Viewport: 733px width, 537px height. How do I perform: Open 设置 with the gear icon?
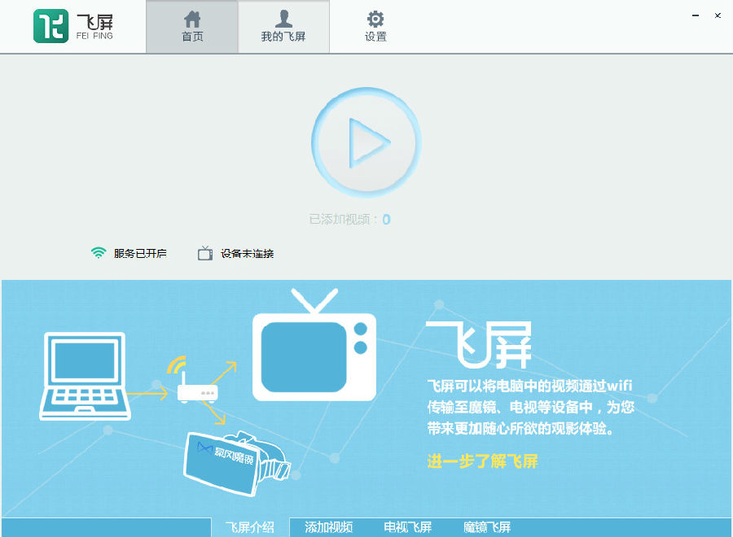click(375, 27)
